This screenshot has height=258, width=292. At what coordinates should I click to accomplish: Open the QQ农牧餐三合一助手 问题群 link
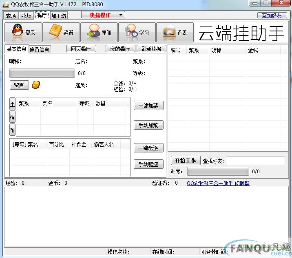pos(218,183)
